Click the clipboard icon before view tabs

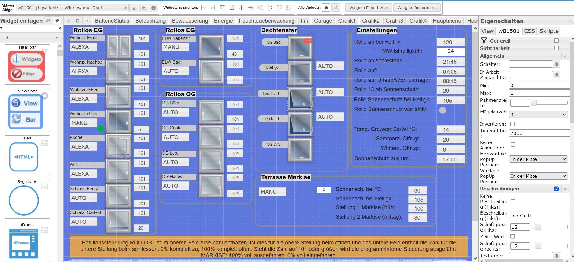[x=78, y=21]
